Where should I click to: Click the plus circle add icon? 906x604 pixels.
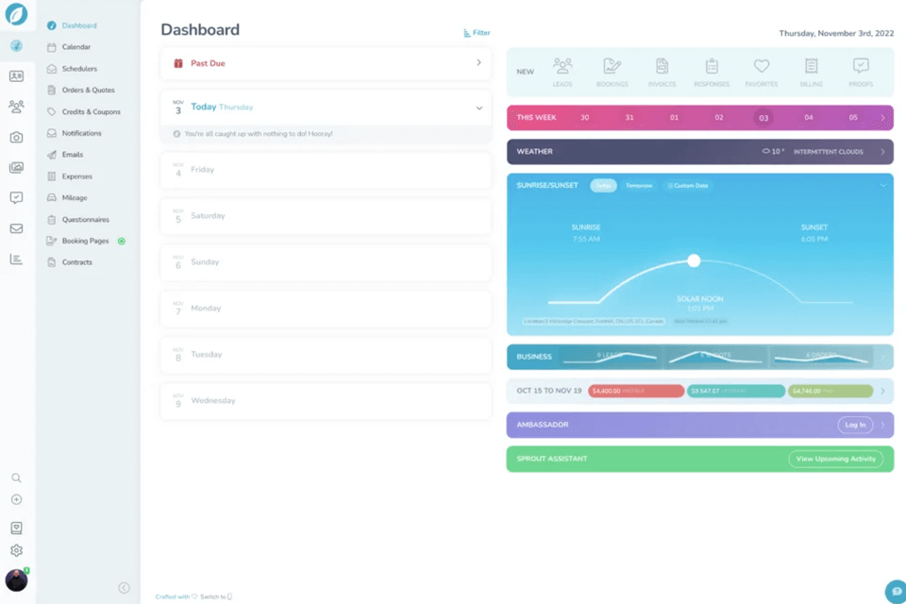point(16,499)
